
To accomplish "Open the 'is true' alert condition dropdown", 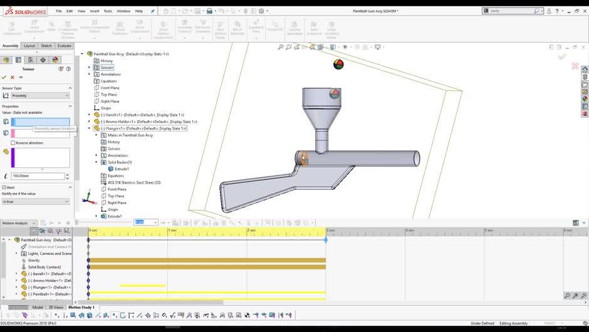I will (36, 202).
